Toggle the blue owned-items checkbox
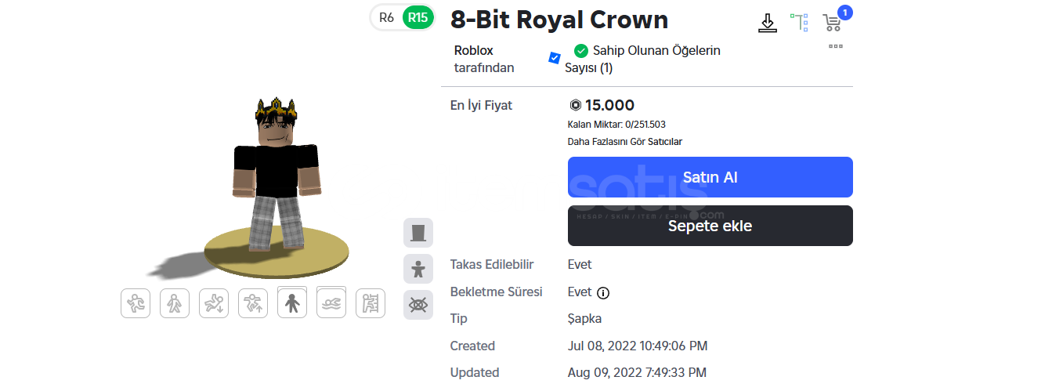This screenshot has height=384, width=1052. click(555, 58)
